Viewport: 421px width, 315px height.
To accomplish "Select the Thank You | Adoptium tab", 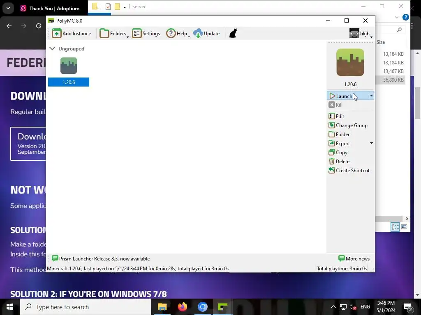I will pos(51,9).
